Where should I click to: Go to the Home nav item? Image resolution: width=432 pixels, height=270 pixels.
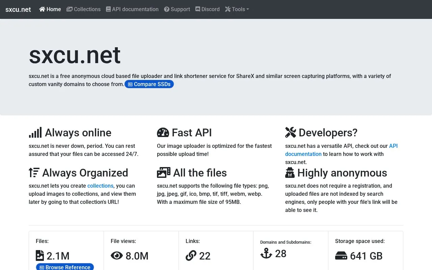pos(50,9)
